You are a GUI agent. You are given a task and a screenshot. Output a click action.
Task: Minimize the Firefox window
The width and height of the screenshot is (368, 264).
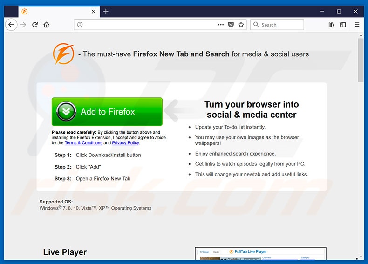click(322, 11)
